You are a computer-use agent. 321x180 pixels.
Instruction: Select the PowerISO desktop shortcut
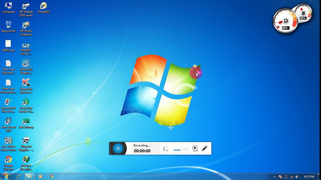coord(44,8)
